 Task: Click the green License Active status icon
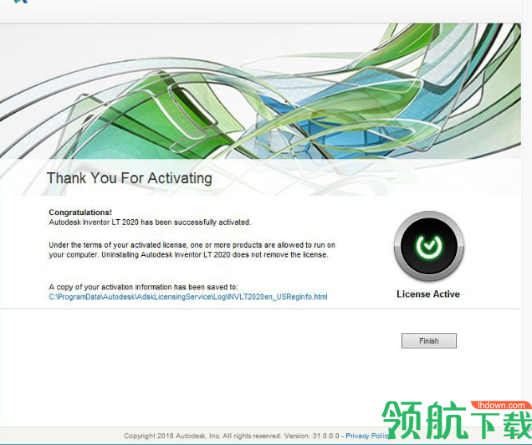tap(429, 246)
